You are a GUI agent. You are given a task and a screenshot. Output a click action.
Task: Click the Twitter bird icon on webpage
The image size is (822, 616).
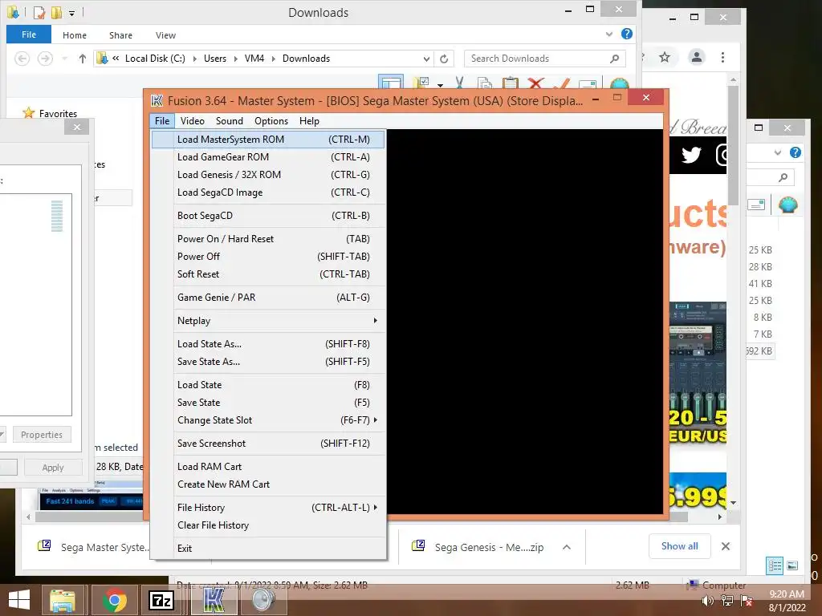(x=691, y=155)
